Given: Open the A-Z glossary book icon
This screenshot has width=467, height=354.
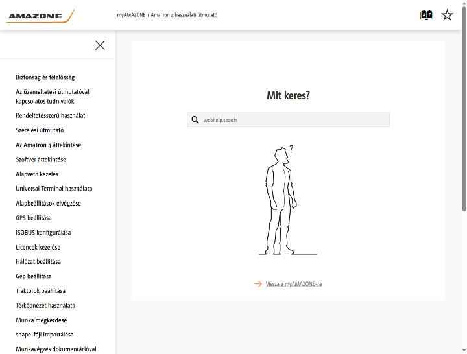Looking at the screenshot, I should (x=426, y=15).
